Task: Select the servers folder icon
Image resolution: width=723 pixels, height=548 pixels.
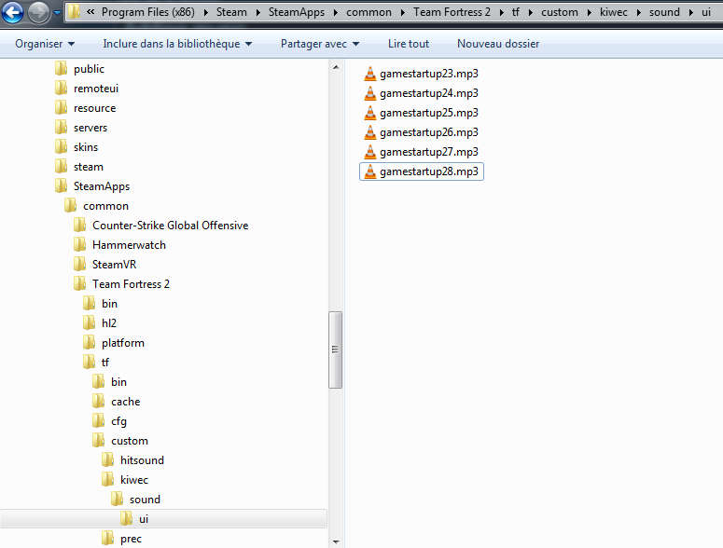Action: 61,127
